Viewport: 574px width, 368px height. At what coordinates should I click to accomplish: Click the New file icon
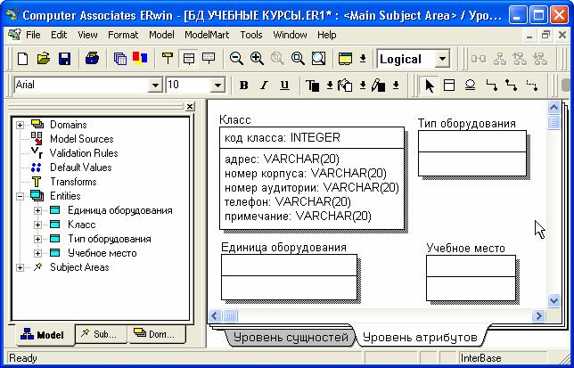point(22,59)
